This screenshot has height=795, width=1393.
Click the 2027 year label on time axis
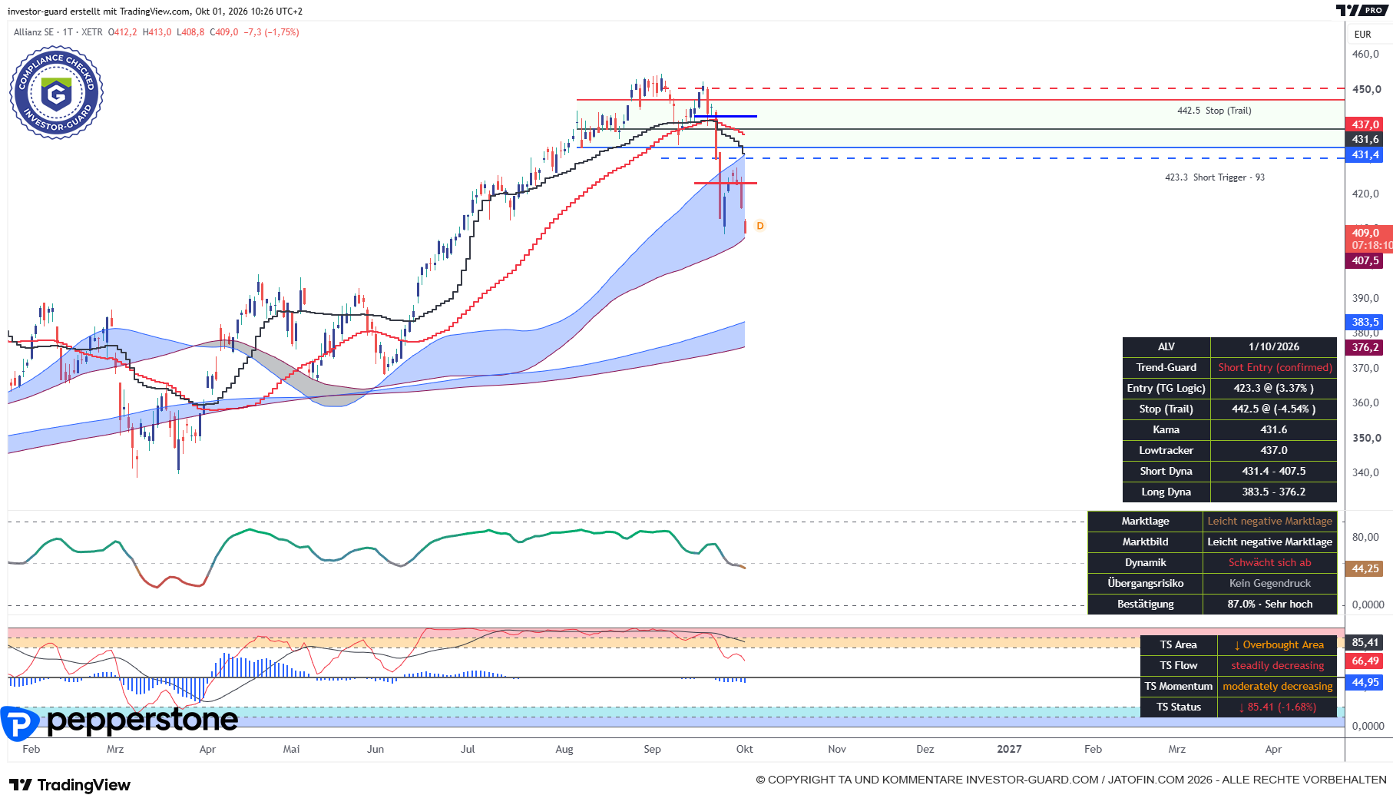(x=1009, y=749)
